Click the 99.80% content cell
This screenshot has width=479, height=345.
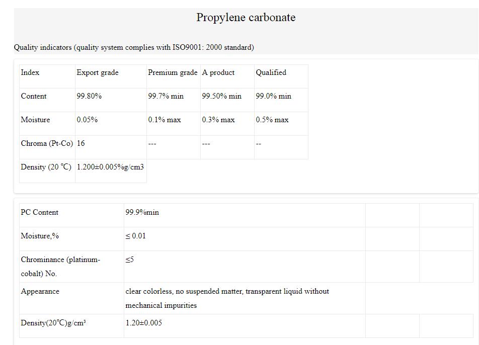89,96
